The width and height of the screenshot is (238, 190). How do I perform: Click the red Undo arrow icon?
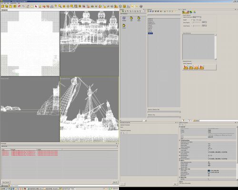point(19,6)
